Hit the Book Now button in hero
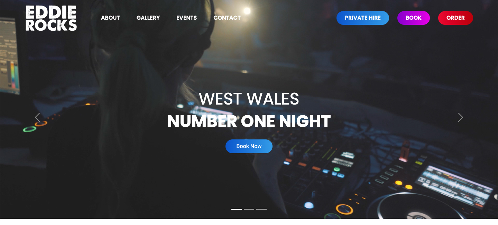498x225 pixels. click(x=249, y=146)
